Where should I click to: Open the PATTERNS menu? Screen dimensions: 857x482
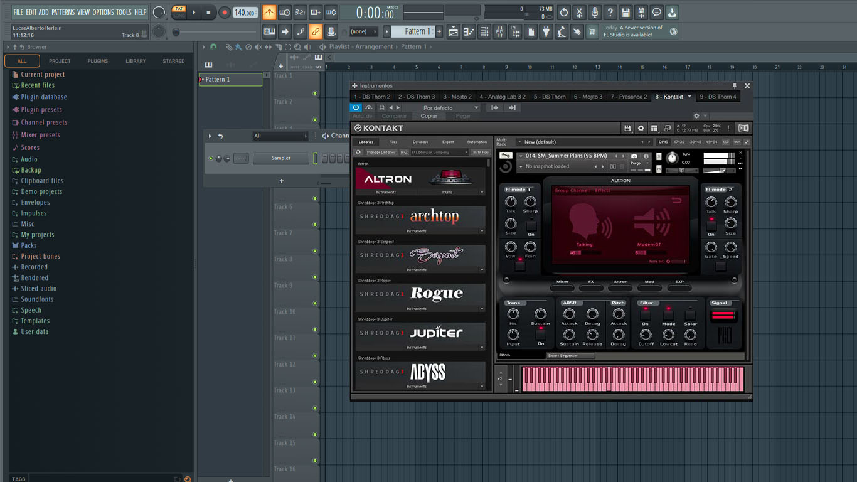tap(63, 13)
